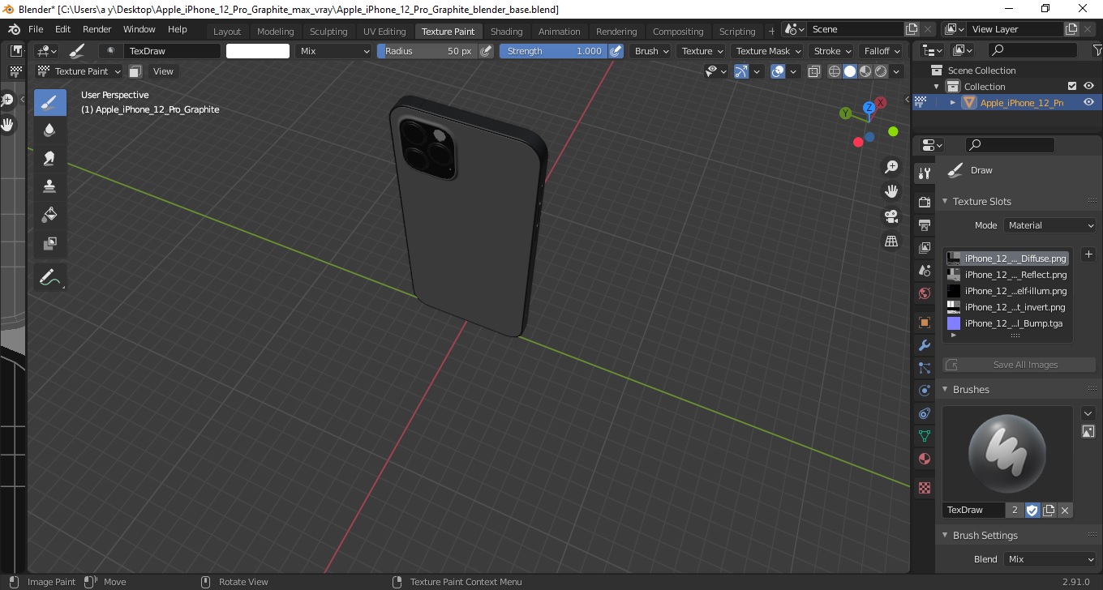1103x590 pixels.
Task: Collapse the Brushes panel
Action: coord(945,390)
